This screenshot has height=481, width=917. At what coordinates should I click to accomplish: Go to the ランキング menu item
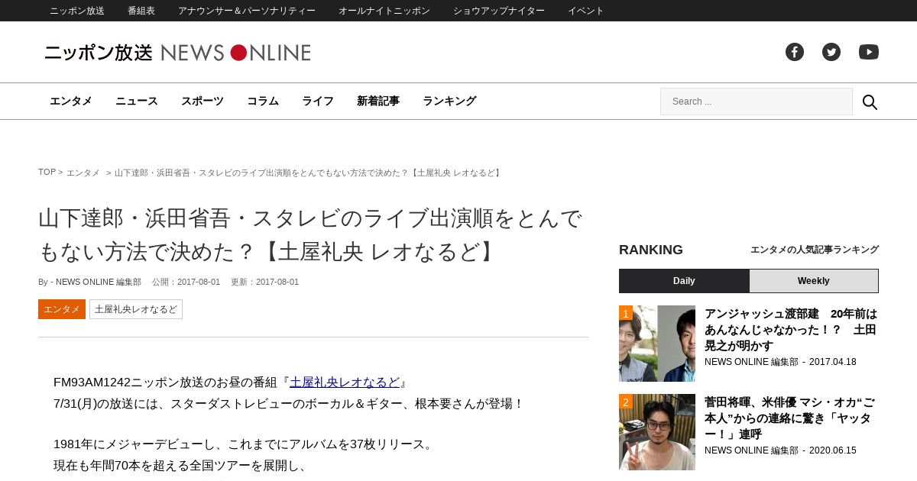click(449, 101)
